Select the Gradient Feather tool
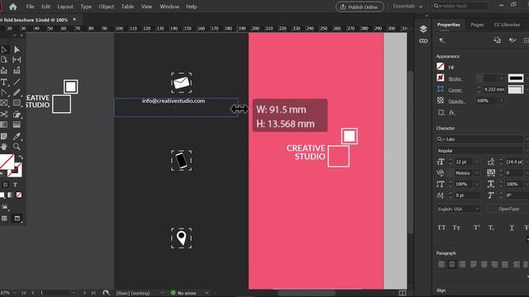Image resolution: width=529 pixels, height=297 pixels. pos(17,125)
